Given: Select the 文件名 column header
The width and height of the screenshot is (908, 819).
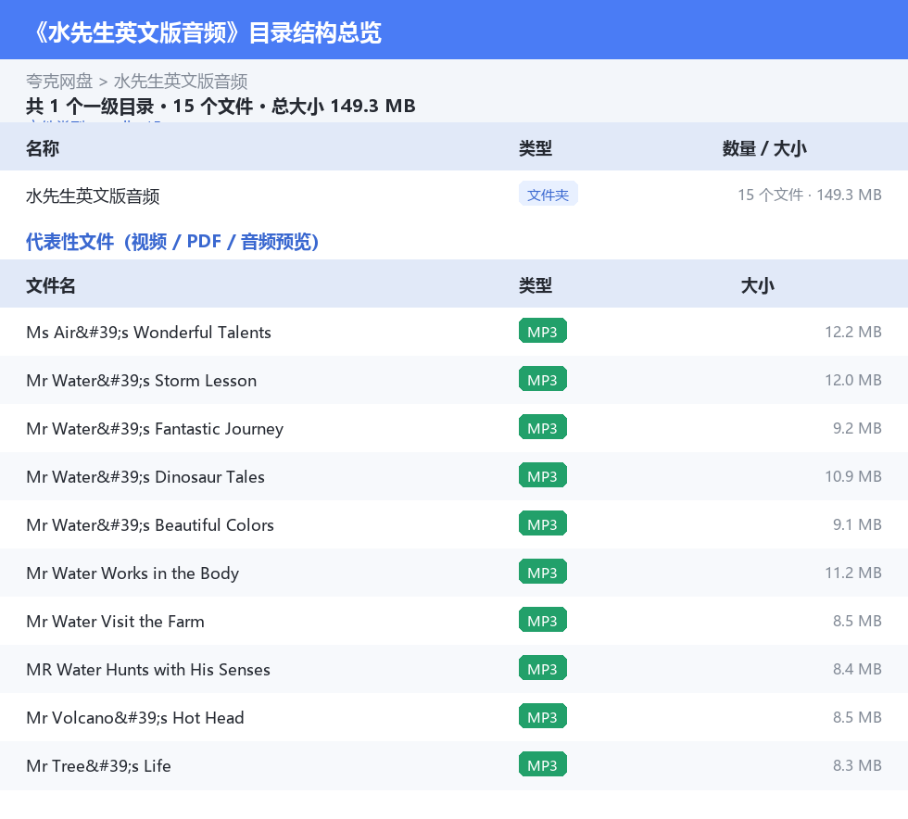Looking at the screenshot, I should [x=50, y=285].
